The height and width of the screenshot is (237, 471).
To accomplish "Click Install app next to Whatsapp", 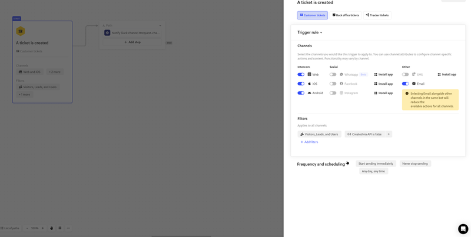I will (383, 75).
